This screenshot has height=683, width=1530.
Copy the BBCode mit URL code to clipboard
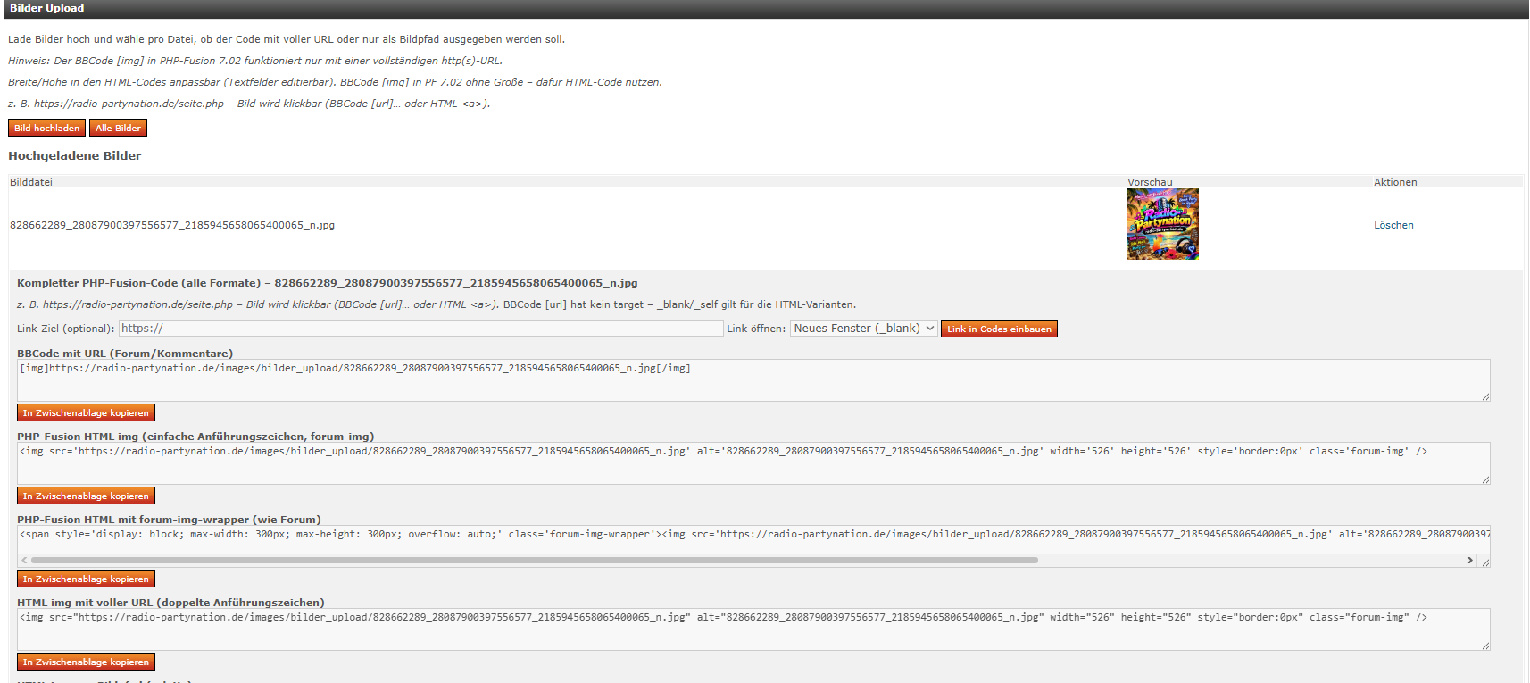[86, 412]
